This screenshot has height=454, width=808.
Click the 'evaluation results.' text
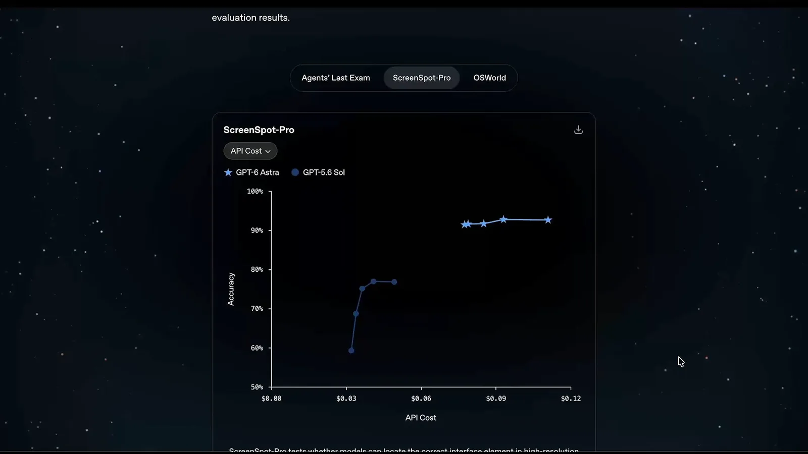tap(250, 18)
